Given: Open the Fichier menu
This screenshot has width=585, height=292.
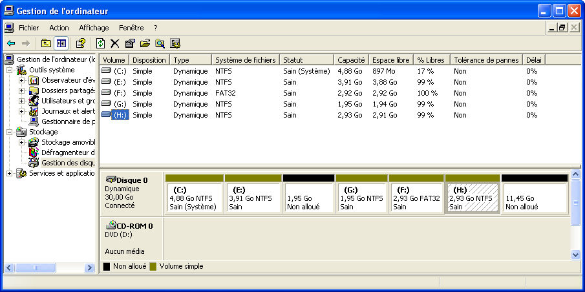Looking at the screenshot, I should tap(28, 28).
